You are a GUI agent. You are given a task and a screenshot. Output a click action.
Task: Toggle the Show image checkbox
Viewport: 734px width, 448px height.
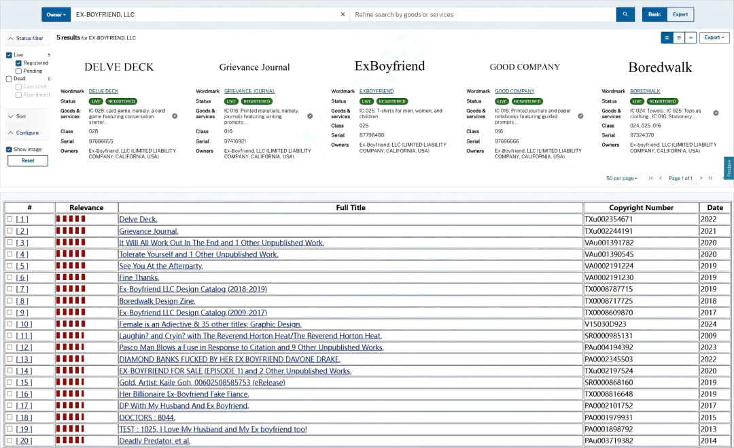(9, 150)
